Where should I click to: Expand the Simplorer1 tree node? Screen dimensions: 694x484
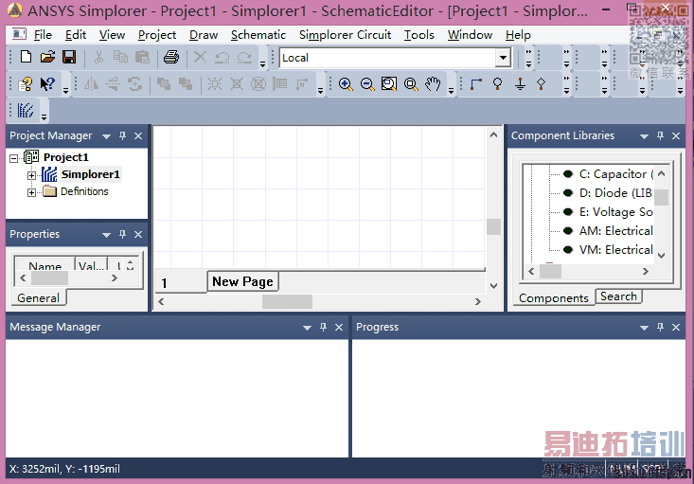[x=31, y=175]
